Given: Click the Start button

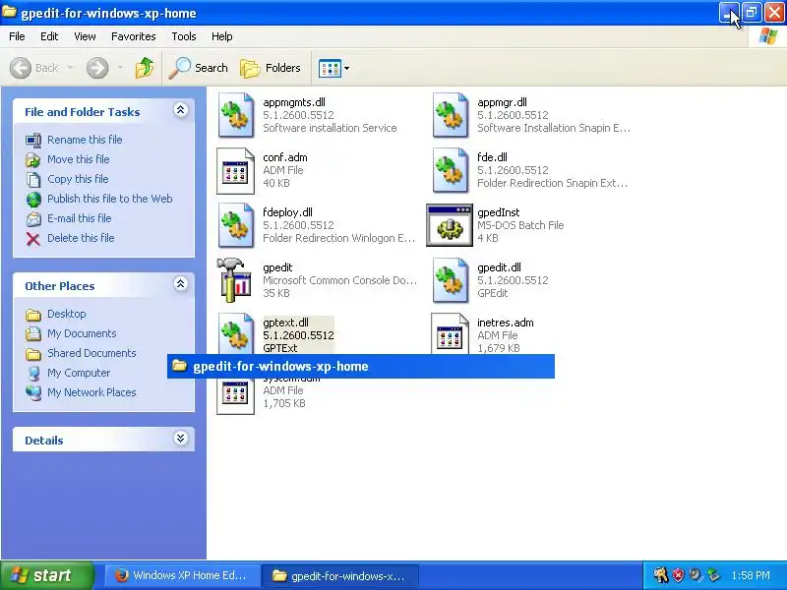Looking at the screenshot, I should click(47, 575).
